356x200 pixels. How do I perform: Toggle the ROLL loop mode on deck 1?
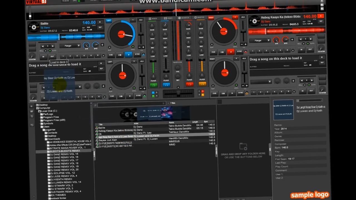pos(46,51)
